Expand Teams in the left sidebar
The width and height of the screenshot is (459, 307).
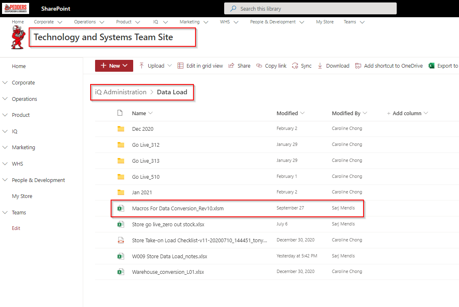[5, 212]
